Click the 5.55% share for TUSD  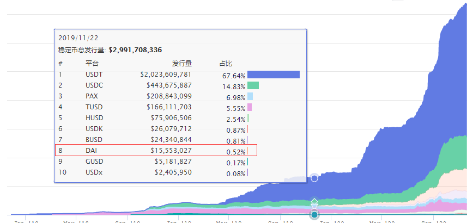point(236,109)
